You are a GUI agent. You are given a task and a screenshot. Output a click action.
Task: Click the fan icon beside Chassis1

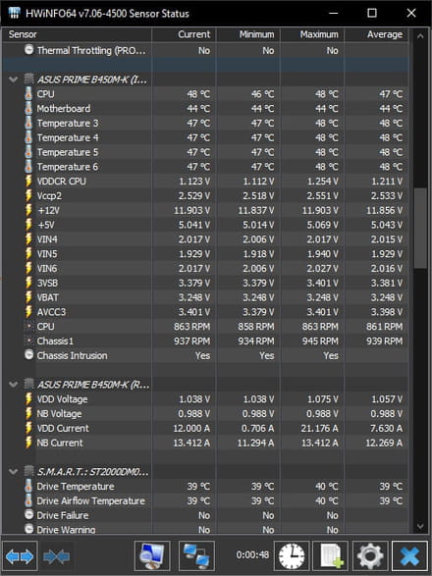tap(28, 340)
